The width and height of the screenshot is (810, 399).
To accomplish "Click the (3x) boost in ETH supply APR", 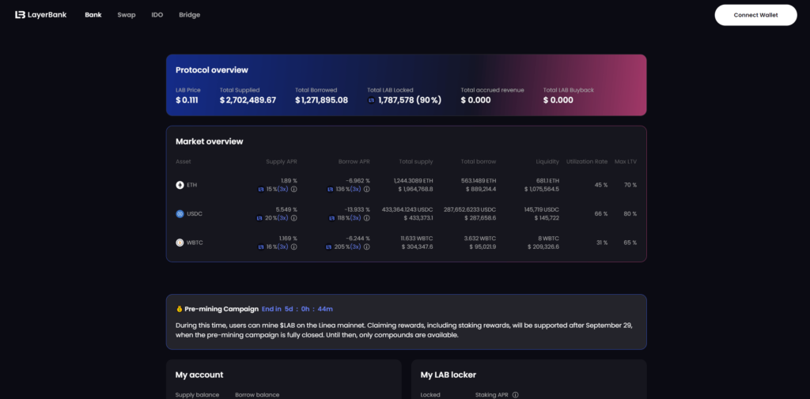I will 283,190.
